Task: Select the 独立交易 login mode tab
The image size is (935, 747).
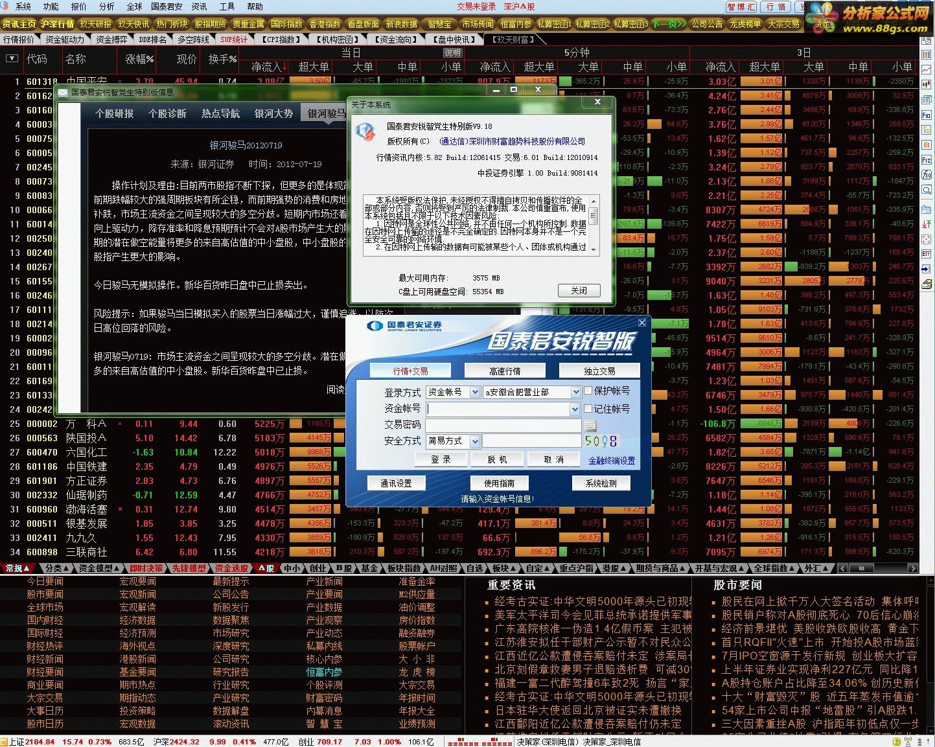Action: (x=599, y=371)
